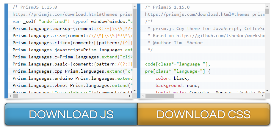The image size is (274, 131).
Task: Click the CSS pane scroll-right arrow
Action: point(262,96)
